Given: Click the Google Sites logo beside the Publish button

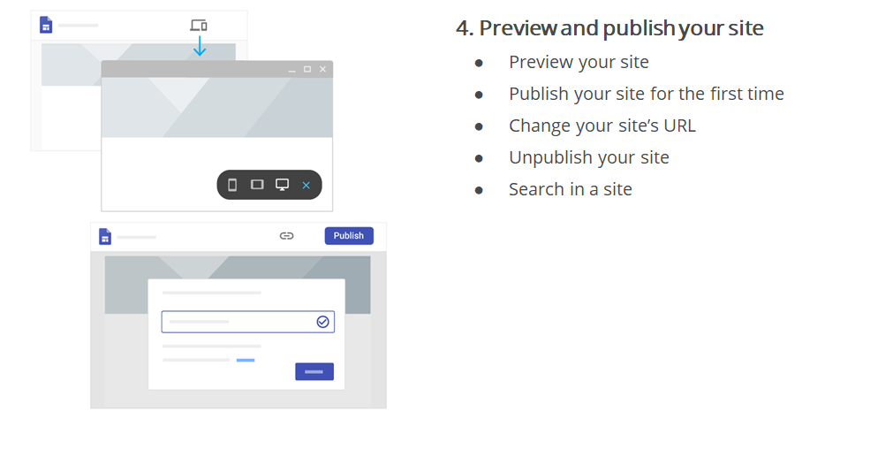Looking at the screenshot, I should pos(105,236).
